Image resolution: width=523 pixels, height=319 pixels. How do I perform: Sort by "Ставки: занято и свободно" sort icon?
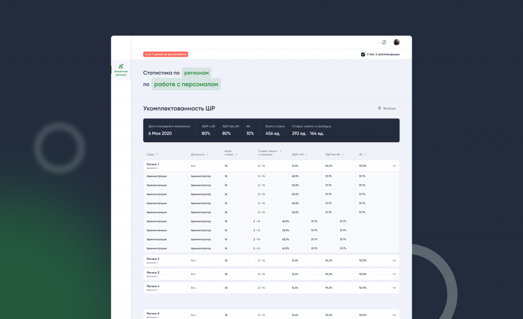(280, 151)
